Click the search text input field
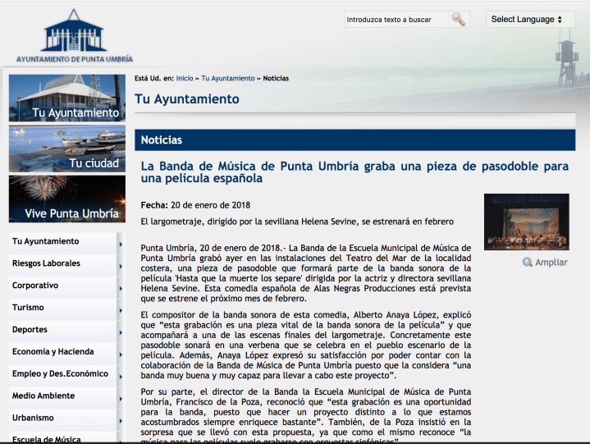This screenshot has height=444, width=590. click(x=396, y=19)
